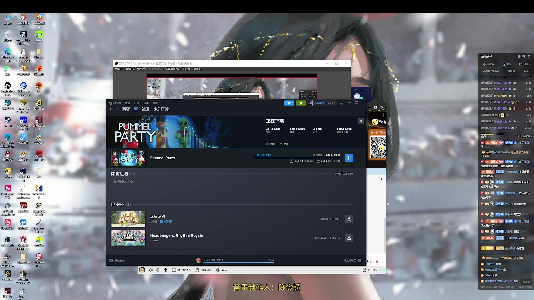This screenshot has height=300, width=534.
Task: Open the 文件(F) menu in OBS
Action: [x=118, y=69]
